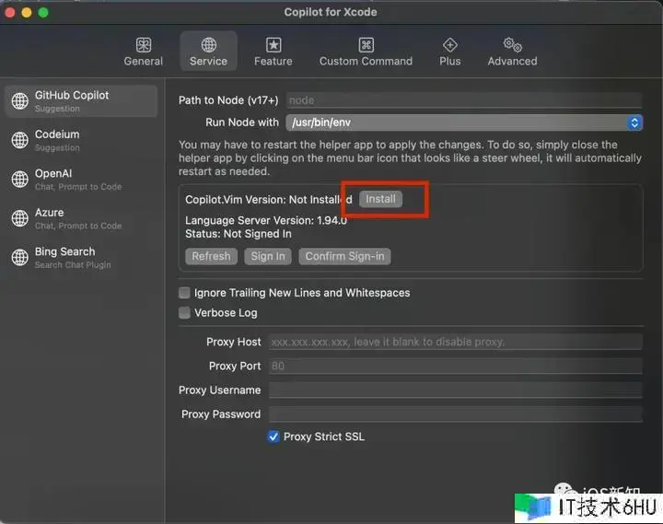Switch to the Feature tab label
This screenshot has width=663, height=524.
pos(273,62)
